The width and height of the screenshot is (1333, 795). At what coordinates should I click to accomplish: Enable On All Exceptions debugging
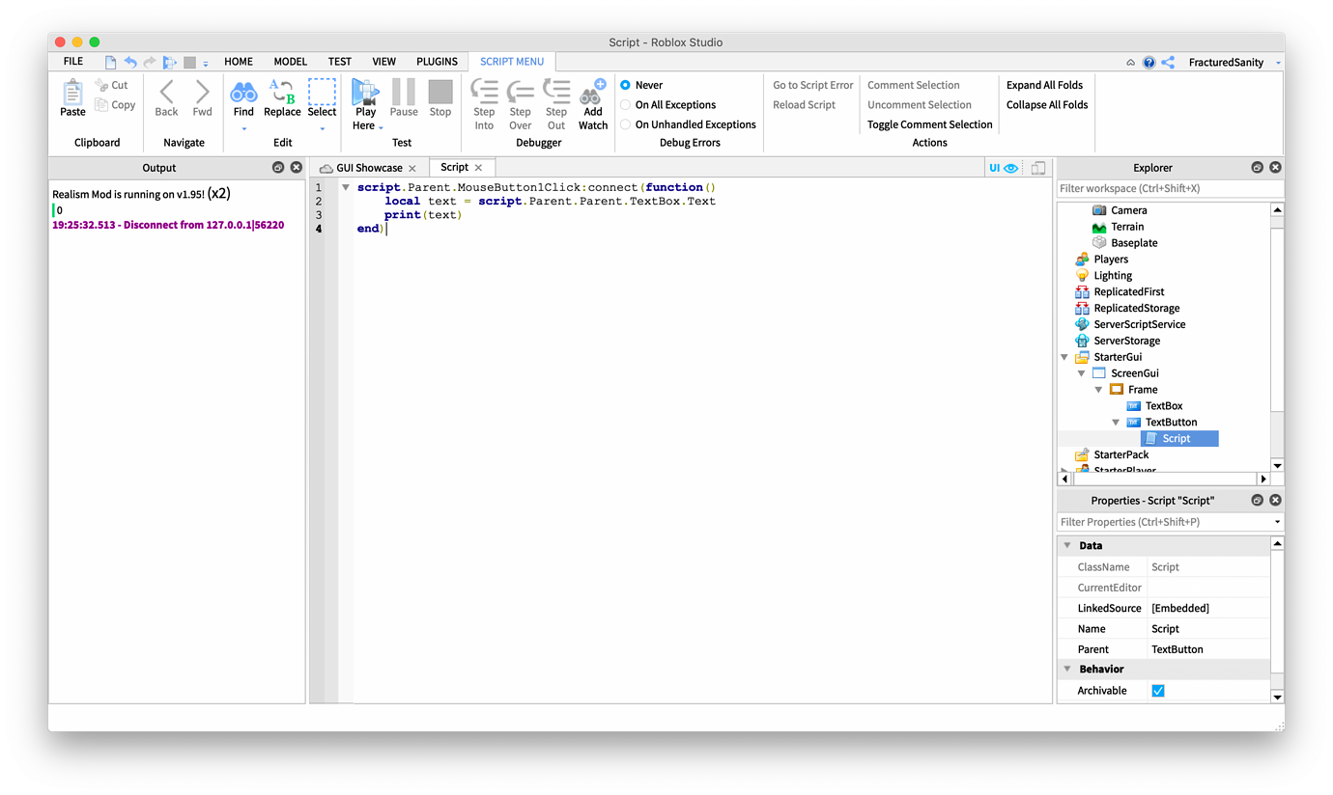(x=626, y=104)
